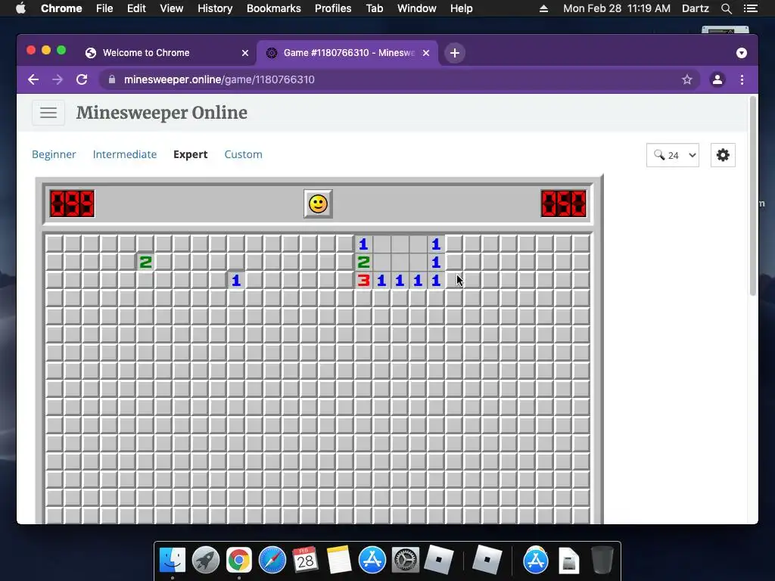
Task: Open the Profiles menu
Action: pos(333,8)
